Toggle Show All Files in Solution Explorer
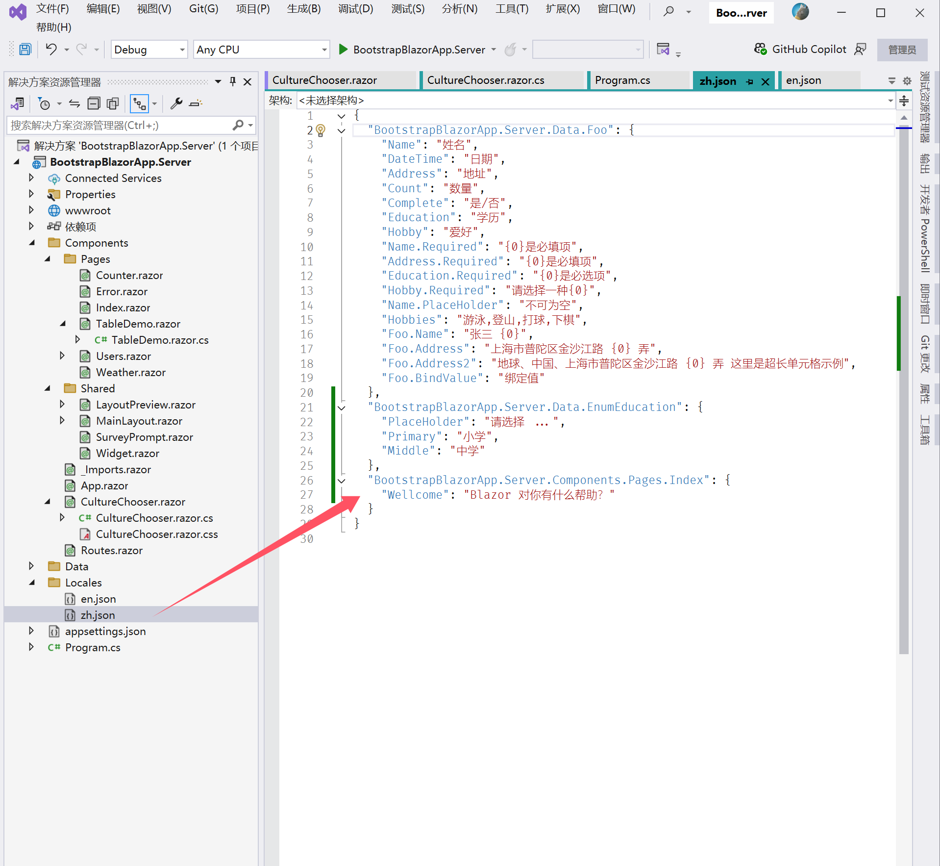940x866 pixels. coord(113,103)
